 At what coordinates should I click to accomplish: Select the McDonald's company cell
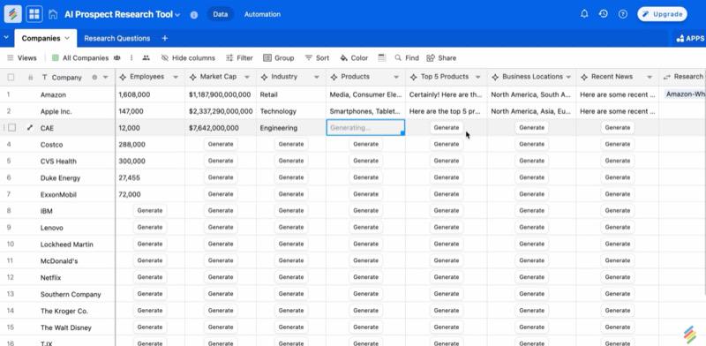click(x=59, y=261)
